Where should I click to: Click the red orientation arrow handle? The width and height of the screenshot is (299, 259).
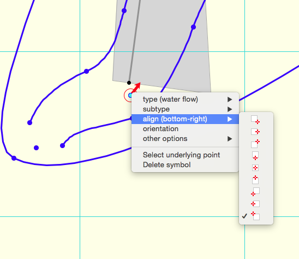click(136, 87)
